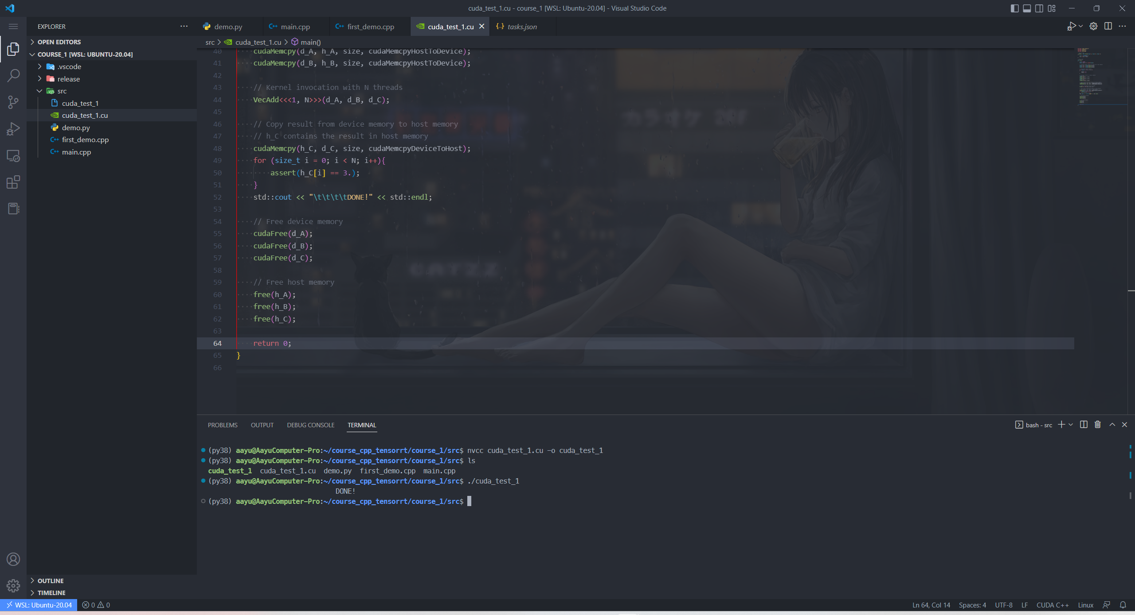
Task: Switch to the tasks.json tab
Action: 522,27
